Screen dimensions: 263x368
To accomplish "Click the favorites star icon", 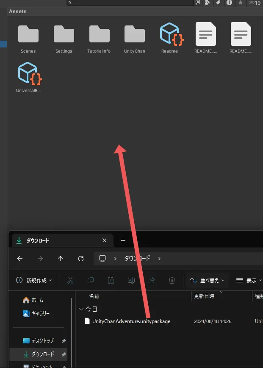I will click(241, 3).
